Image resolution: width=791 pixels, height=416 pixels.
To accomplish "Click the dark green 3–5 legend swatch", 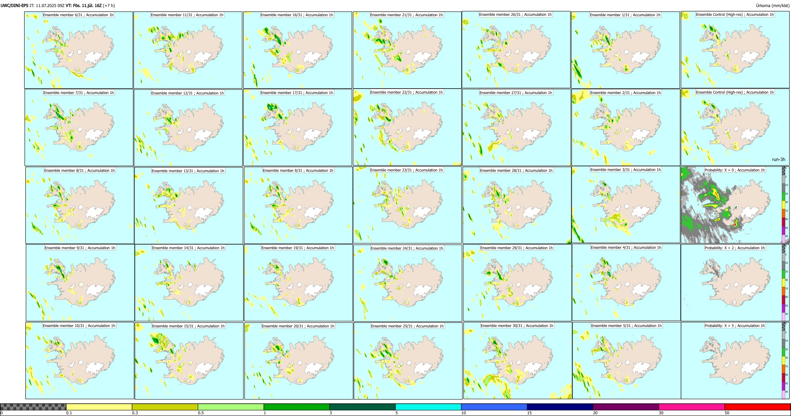I will click(362, 407).
